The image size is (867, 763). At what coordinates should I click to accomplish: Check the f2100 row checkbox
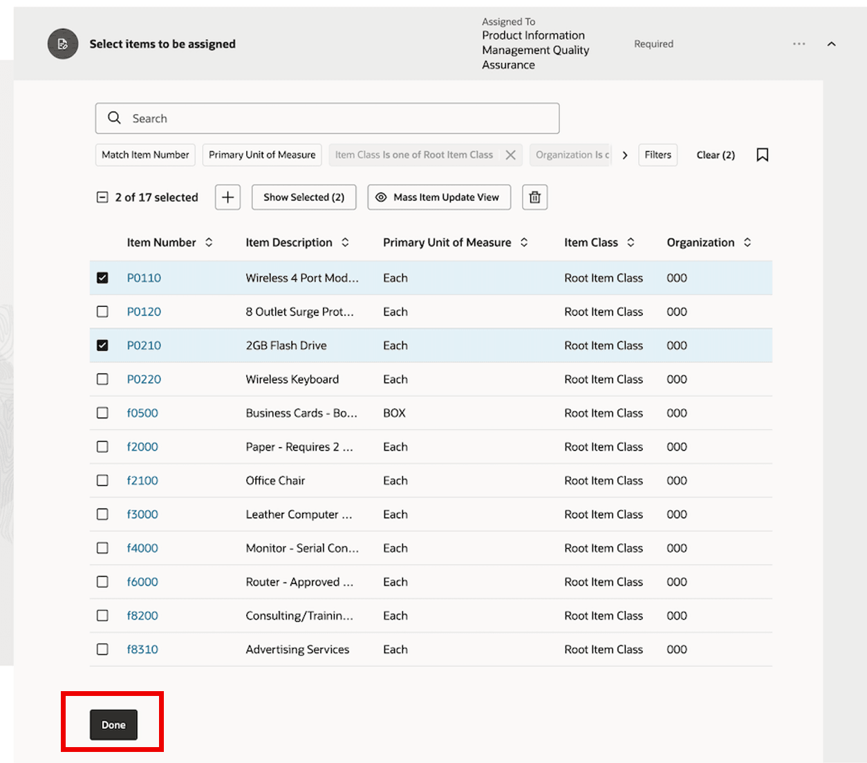tap(102, 480)
